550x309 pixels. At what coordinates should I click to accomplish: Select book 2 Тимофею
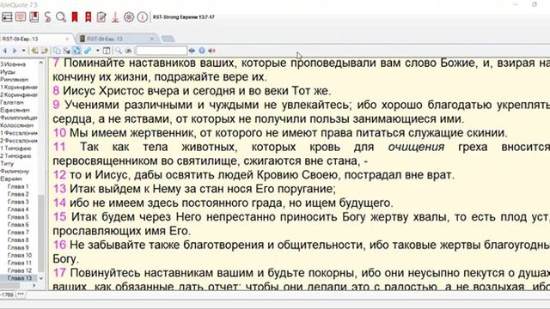[15, 156]
